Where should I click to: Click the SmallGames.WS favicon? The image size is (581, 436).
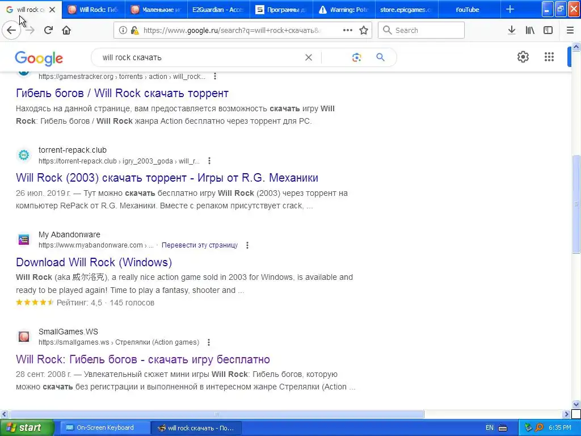pyautogui.click(x=24, y=337)
